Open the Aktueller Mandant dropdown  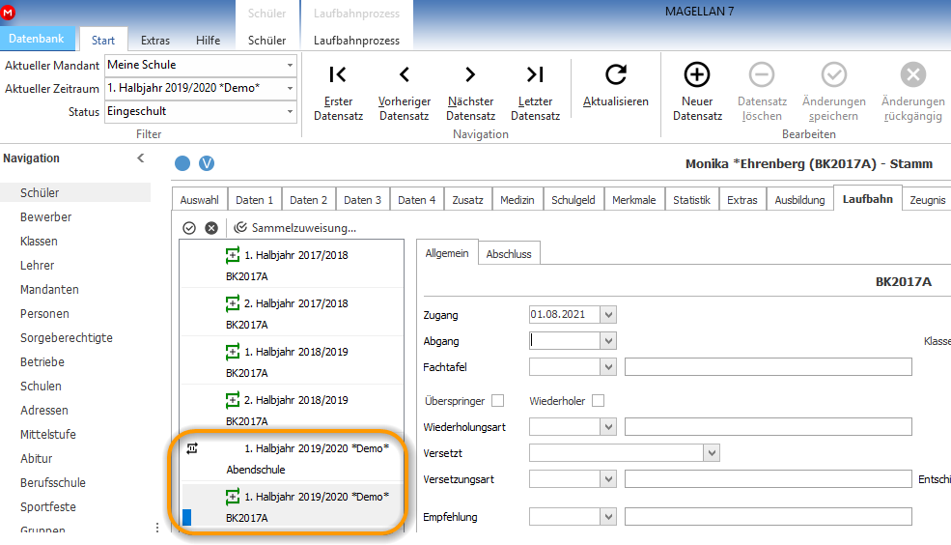[290, 65]
